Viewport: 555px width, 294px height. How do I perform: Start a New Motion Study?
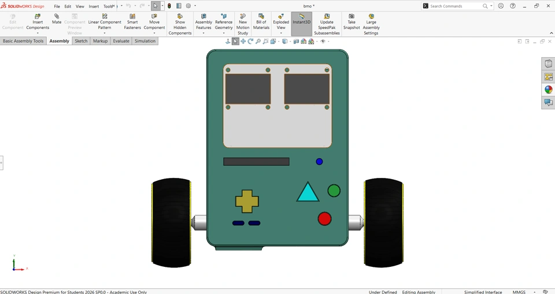click(243, 24)
